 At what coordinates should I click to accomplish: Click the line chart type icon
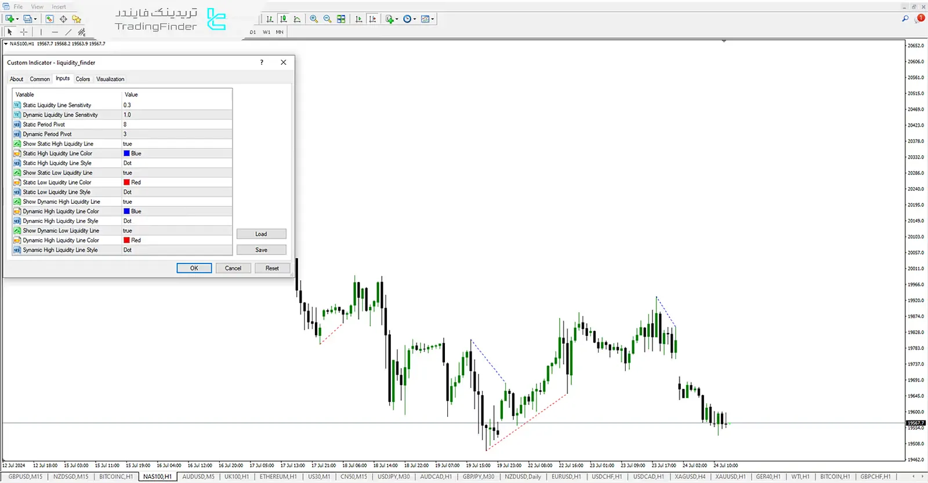pos(297,19)
